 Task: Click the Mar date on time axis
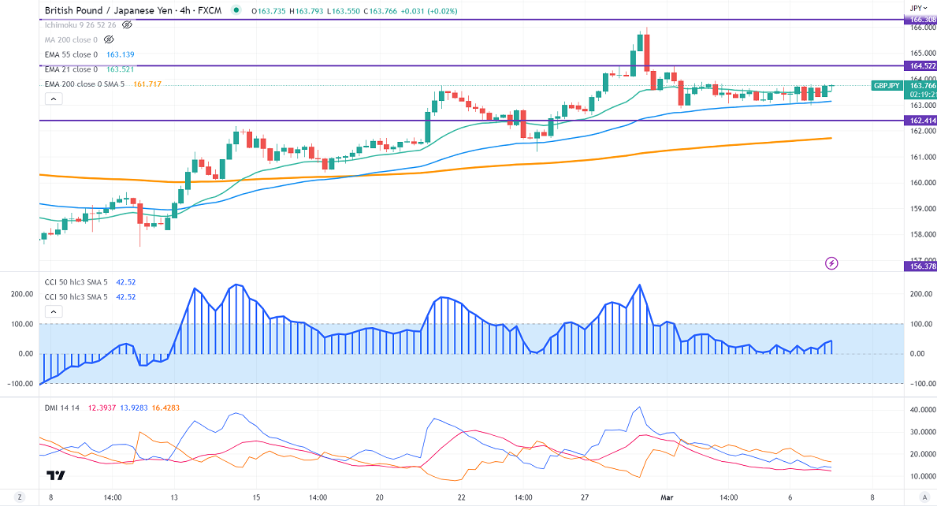click(666, 497)
